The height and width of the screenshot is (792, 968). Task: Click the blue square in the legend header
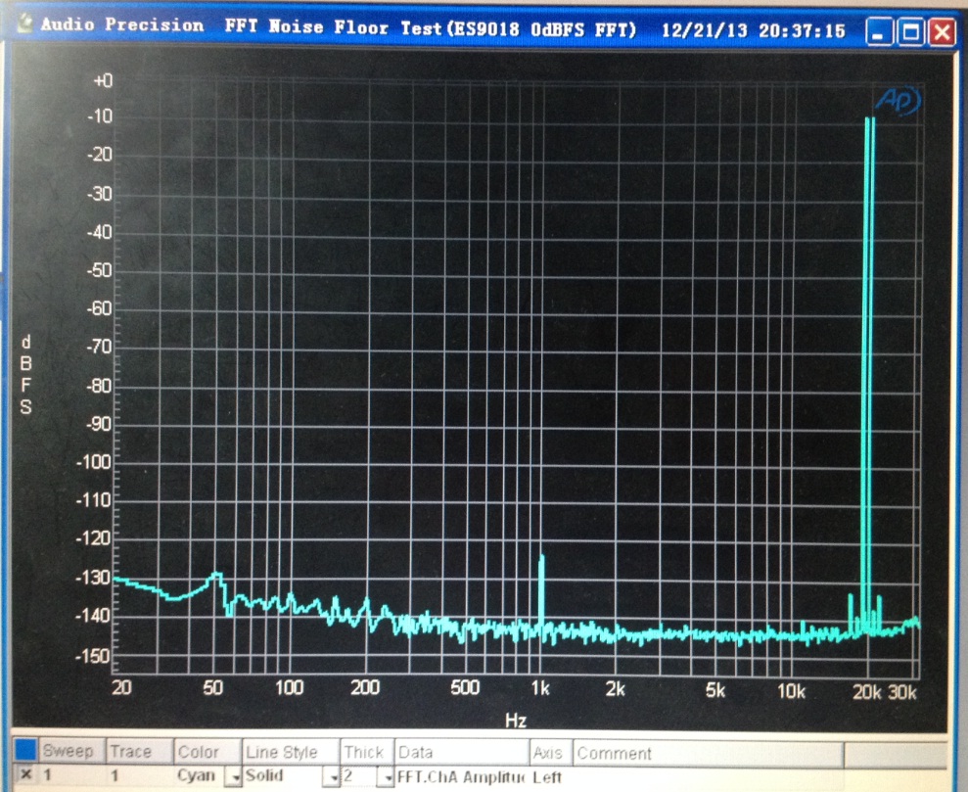[x=25, y=750]
